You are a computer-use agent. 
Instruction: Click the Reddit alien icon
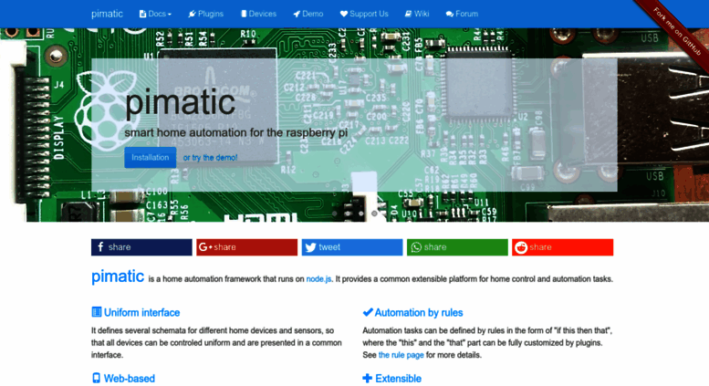[x=521, y=247]
